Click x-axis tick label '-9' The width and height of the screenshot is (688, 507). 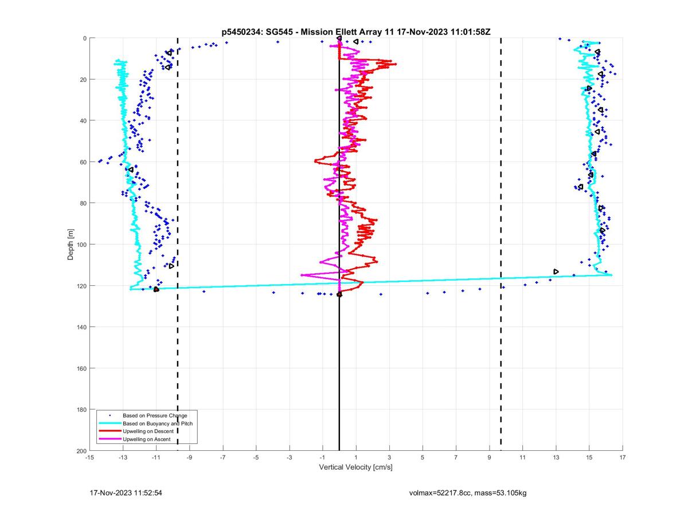click(189, 458)
